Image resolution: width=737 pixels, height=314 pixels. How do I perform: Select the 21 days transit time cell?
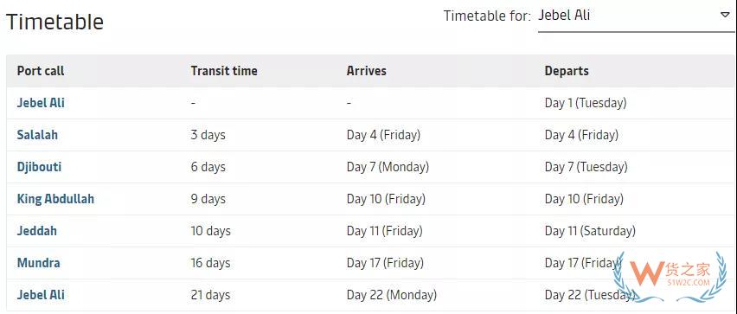pos(210,295)
